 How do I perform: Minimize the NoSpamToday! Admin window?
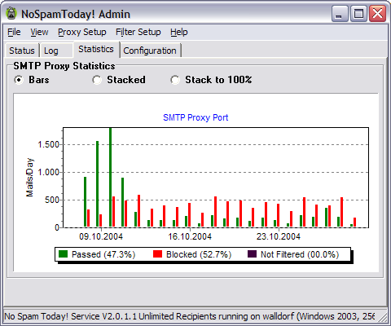340,13
